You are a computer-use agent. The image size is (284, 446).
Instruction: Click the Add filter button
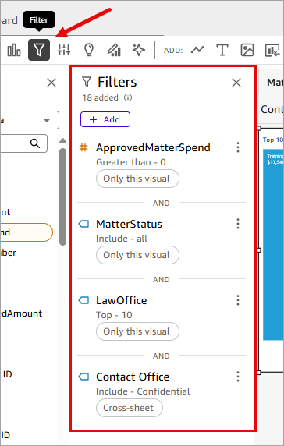tap(105, 119)
